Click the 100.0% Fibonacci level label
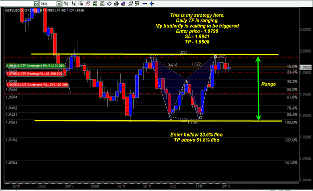 tap(291, 122)
